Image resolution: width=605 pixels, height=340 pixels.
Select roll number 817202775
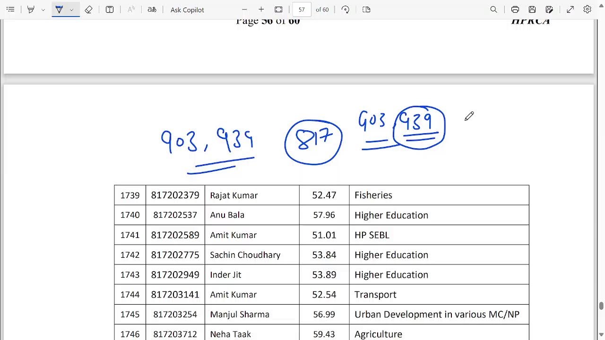175,255
